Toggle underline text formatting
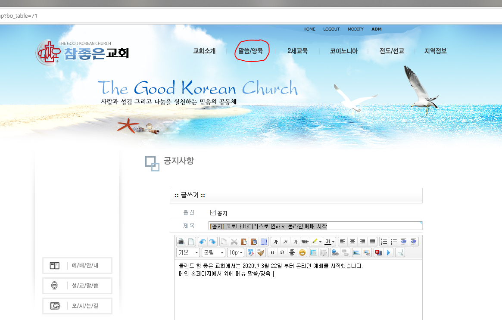 coord(295,242)
